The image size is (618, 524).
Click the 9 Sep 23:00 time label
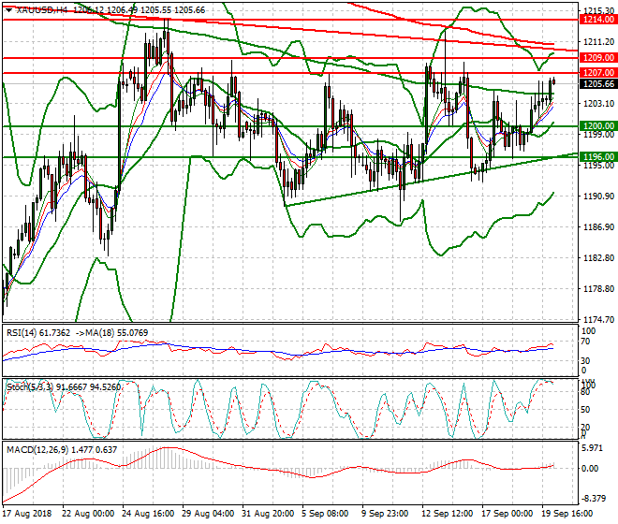pos(385,514)
